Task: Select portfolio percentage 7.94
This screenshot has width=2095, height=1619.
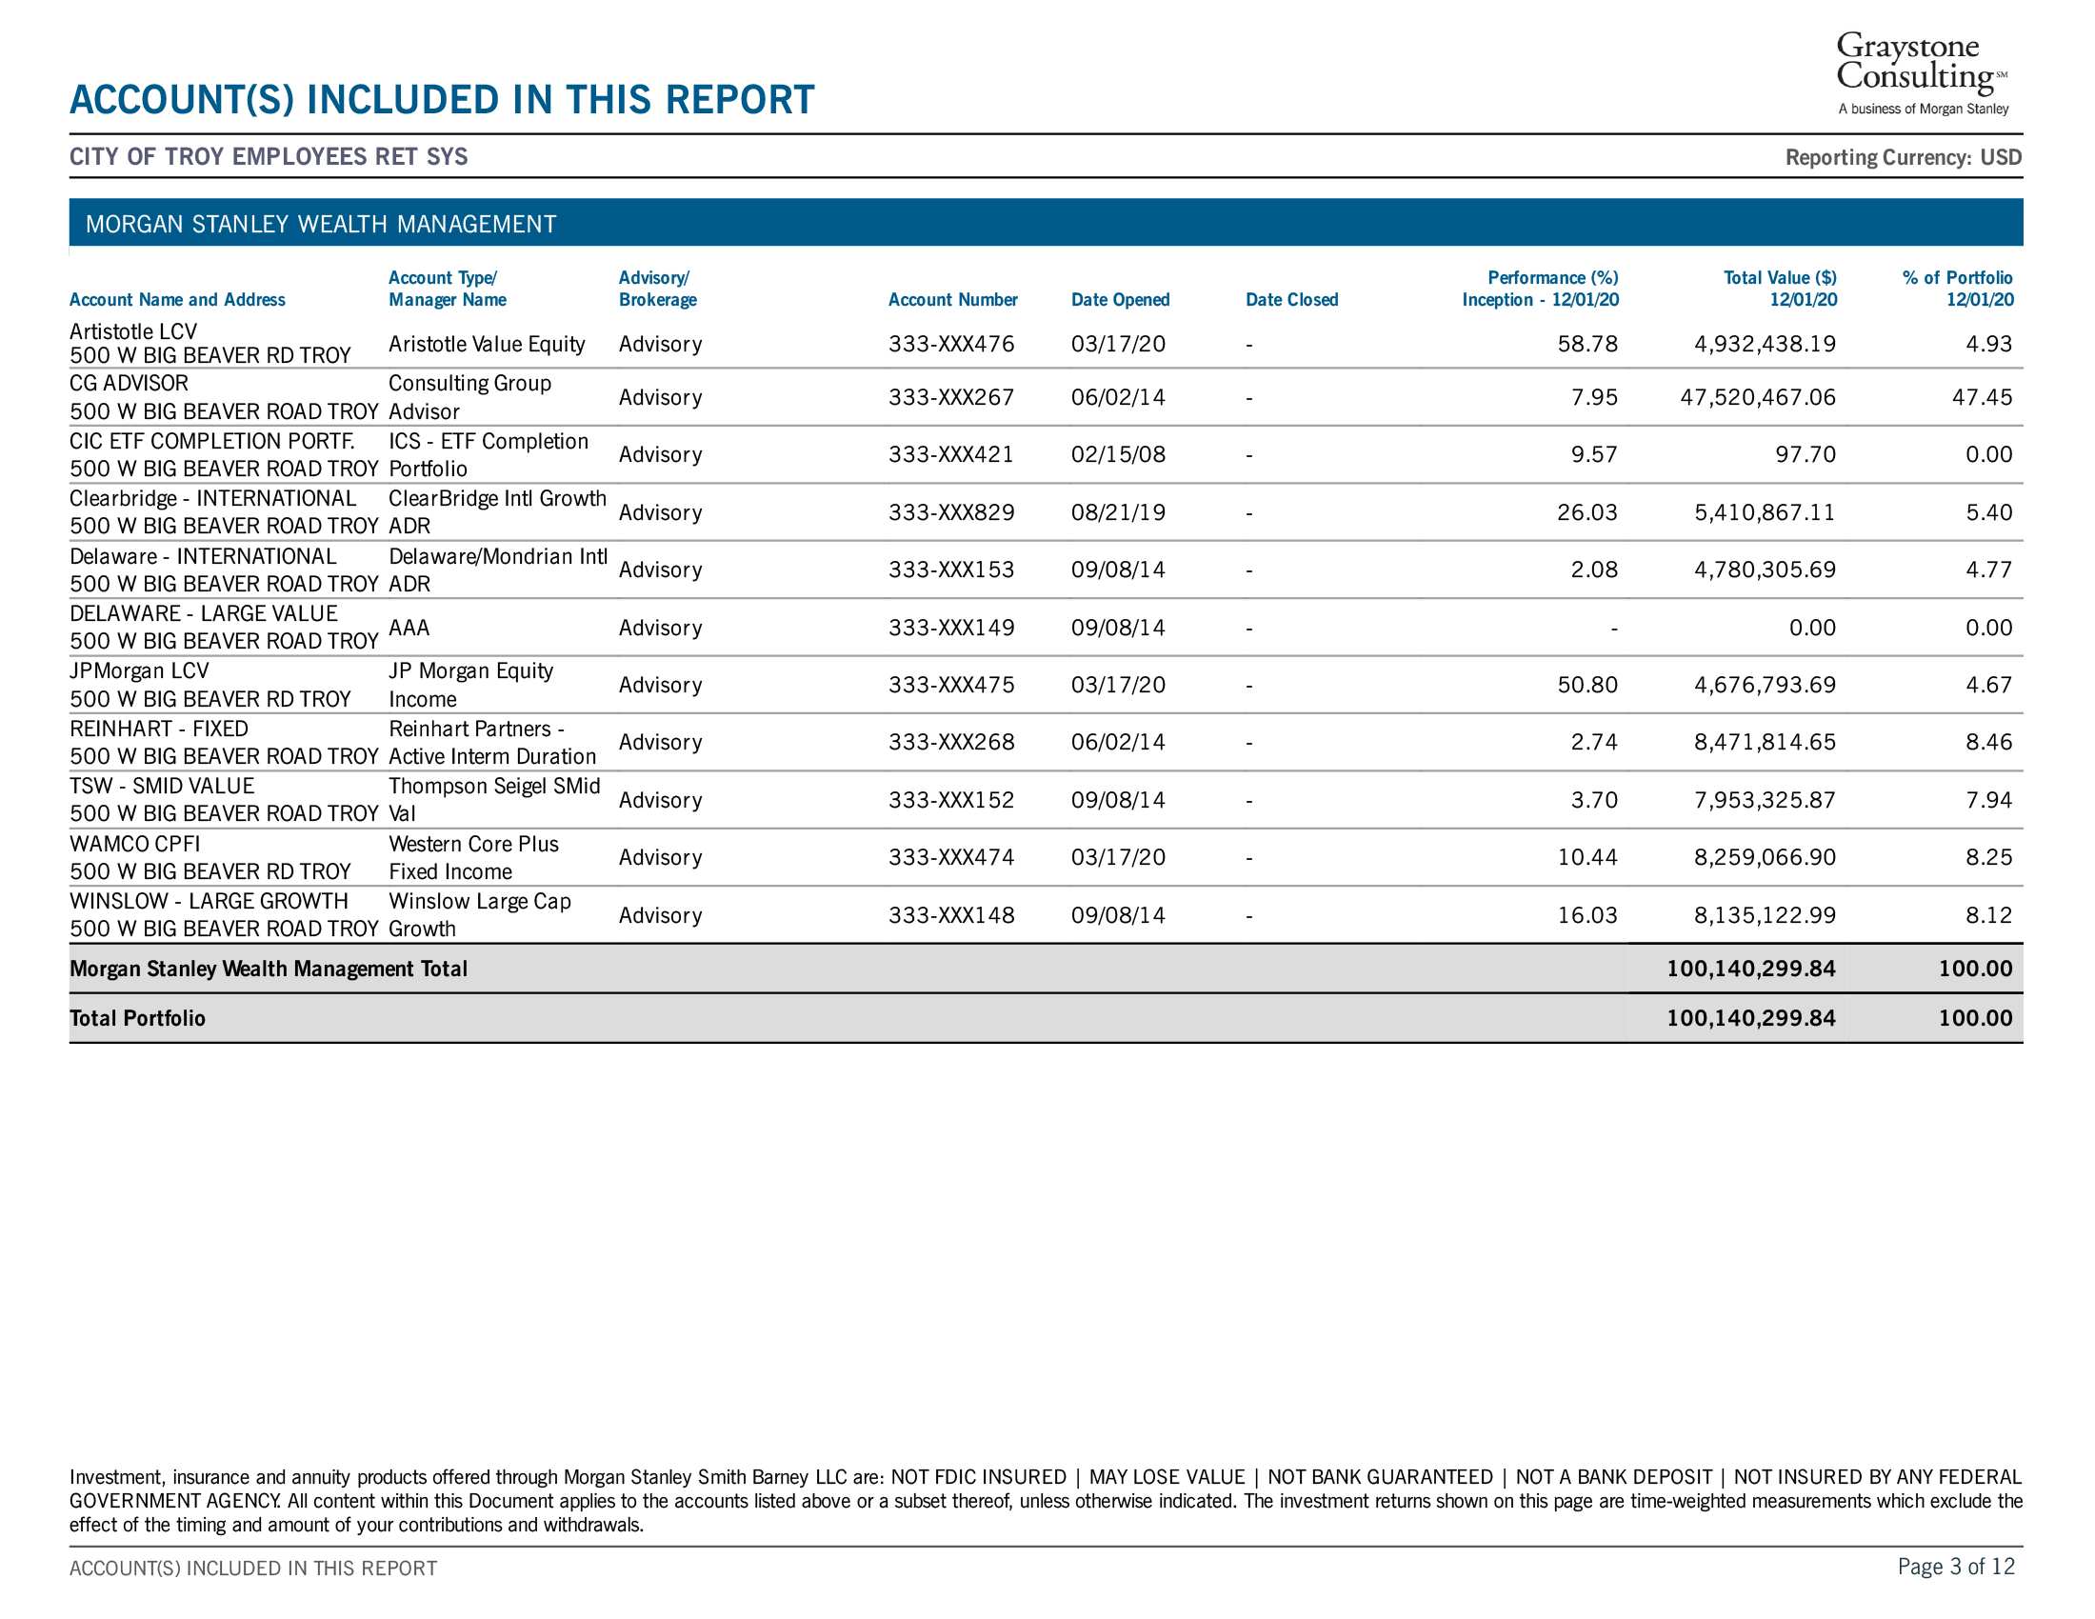Action: point(1989,800)
